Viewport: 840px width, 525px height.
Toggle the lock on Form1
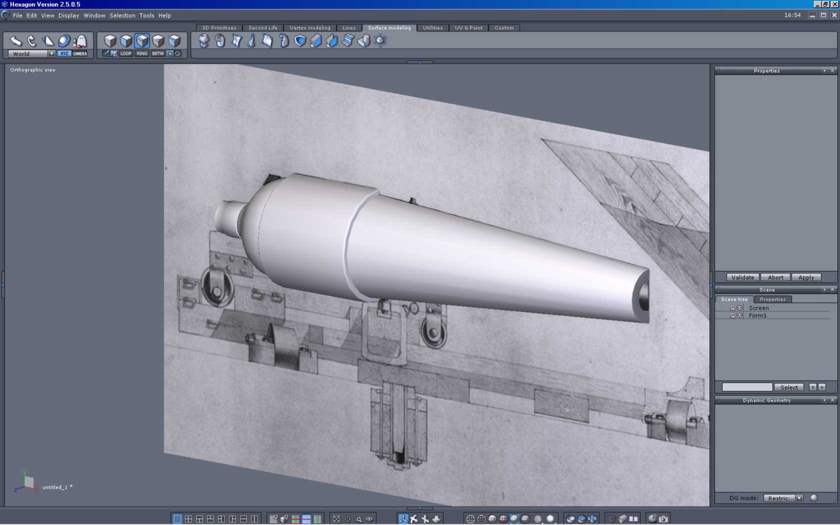(x=732, y=315)
